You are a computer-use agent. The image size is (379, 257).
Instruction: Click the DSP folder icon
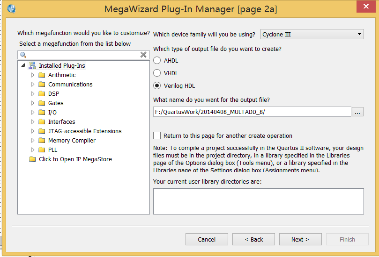pyautogui.click(x=42, y=93)
